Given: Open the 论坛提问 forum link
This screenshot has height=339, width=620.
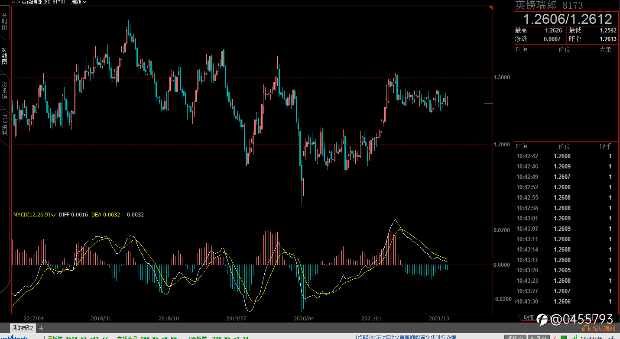Looking at the screenshot, I should coord(604,329).
